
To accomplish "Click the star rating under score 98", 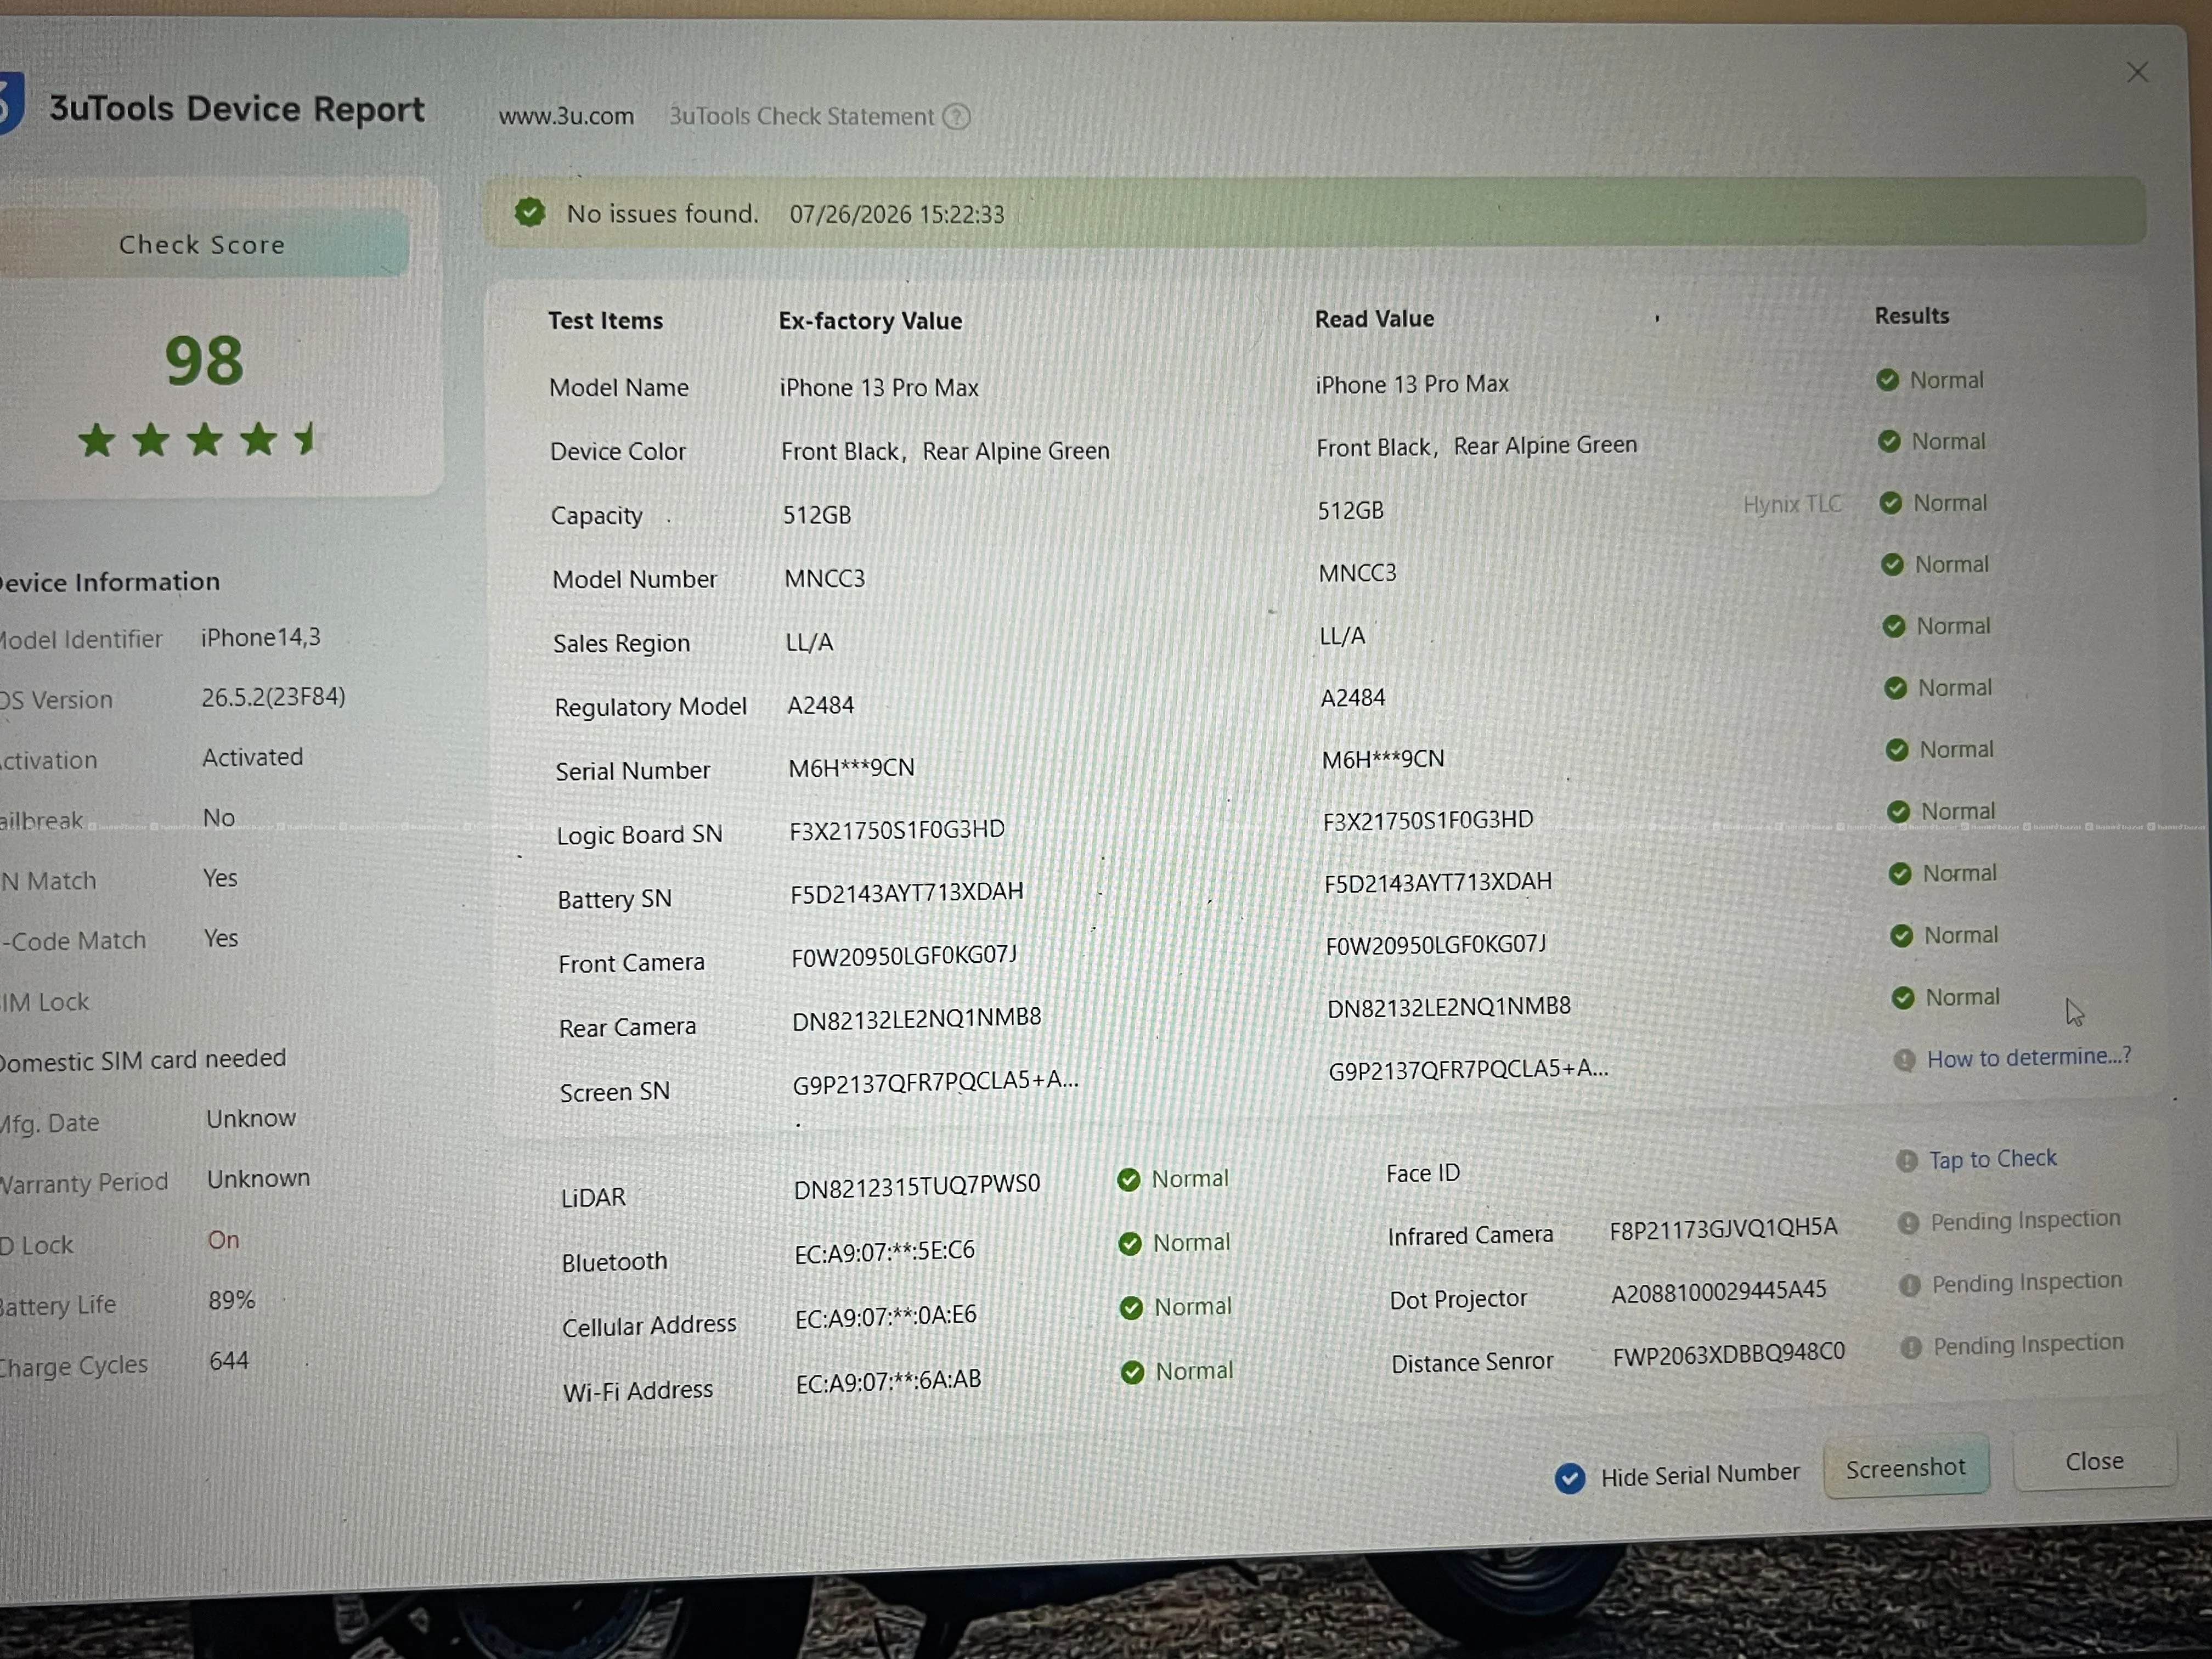I will [x=197, y=439].
